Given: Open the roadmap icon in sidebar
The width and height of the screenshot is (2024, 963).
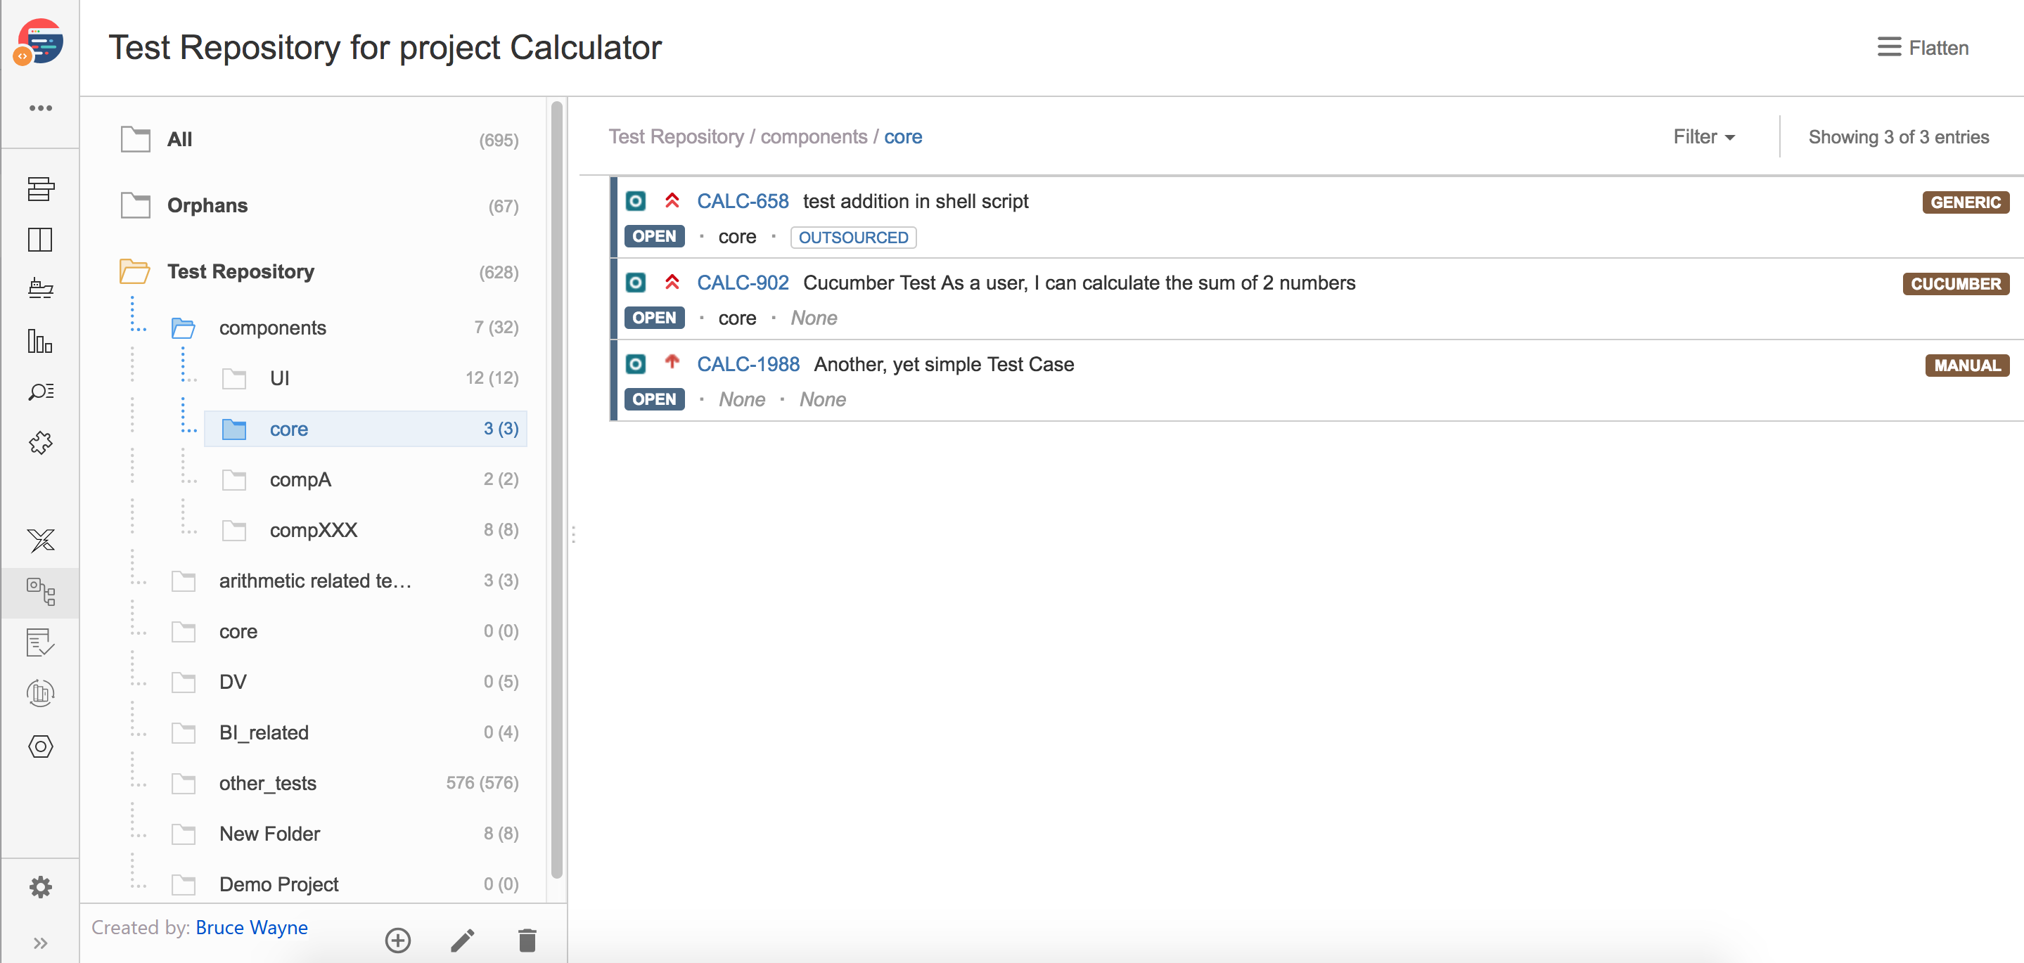Looking at the screenshot, I should click(41, 188).
